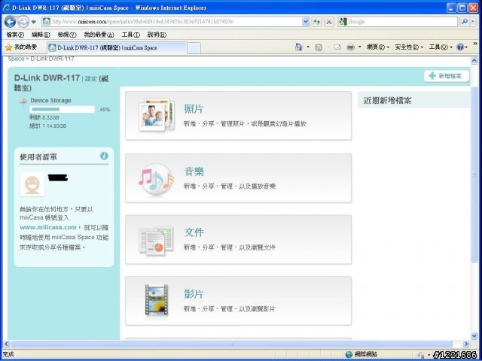
Task: Click the Internet Explorer title bar icon
Action: pos(6,8)
